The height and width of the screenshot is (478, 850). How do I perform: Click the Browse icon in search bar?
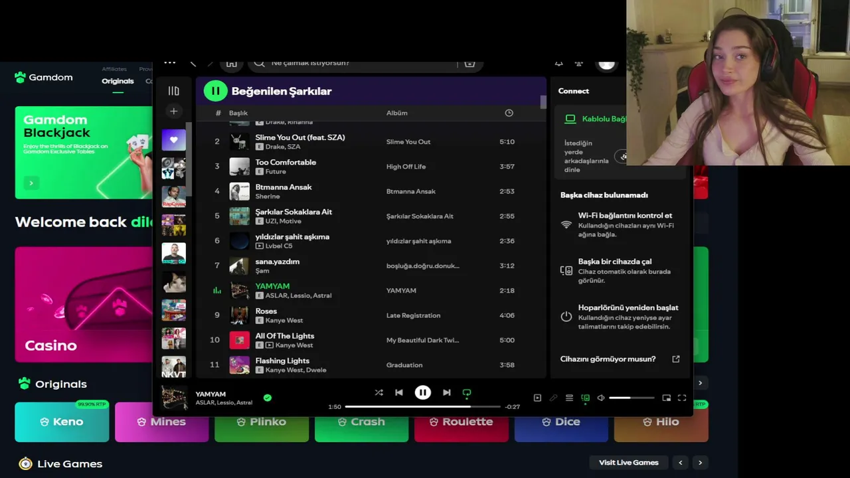(469, 63)
